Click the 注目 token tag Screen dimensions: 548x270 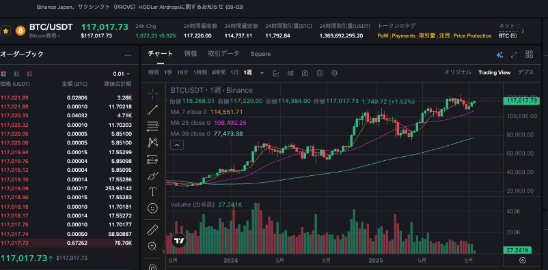445,35
